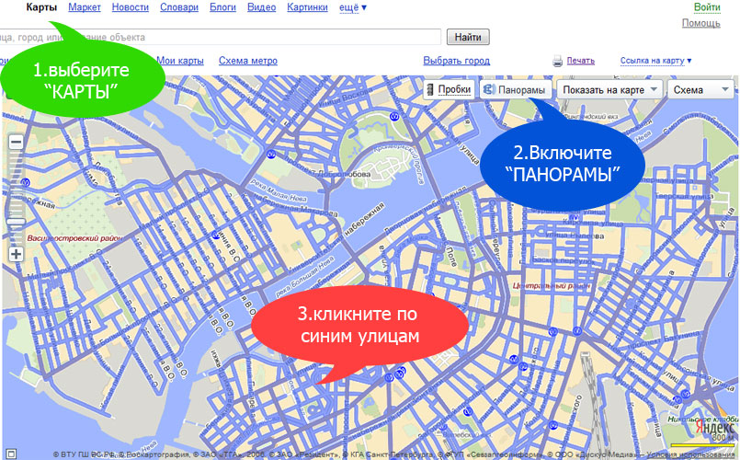This screenshot has height=460, width=740.
Task: Open the Показать на карте dropdown
Action: pos(609,89)
